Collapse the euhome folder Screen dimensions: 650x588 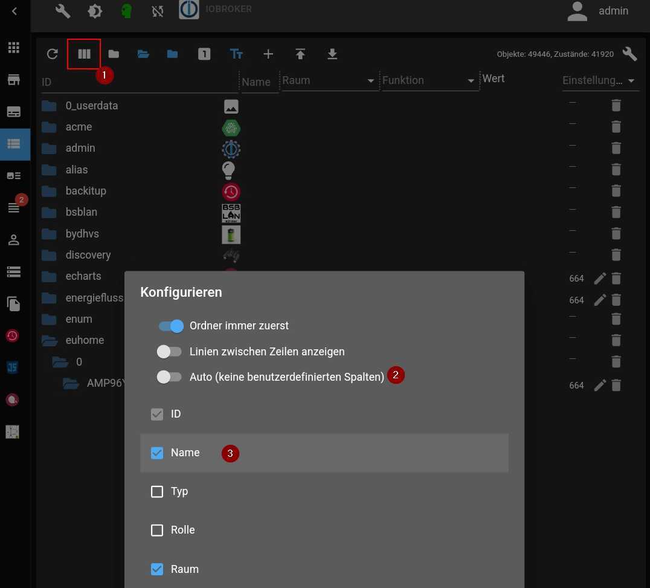click(x=50, y=340)
